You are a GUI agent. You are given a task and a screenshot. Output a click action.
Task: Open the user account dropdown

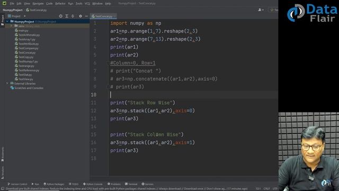261,10
